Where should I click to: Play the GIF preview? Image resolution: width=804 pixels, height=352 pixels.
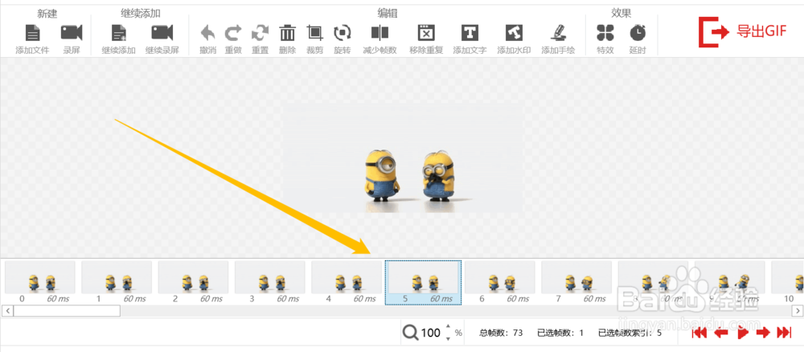743,333
